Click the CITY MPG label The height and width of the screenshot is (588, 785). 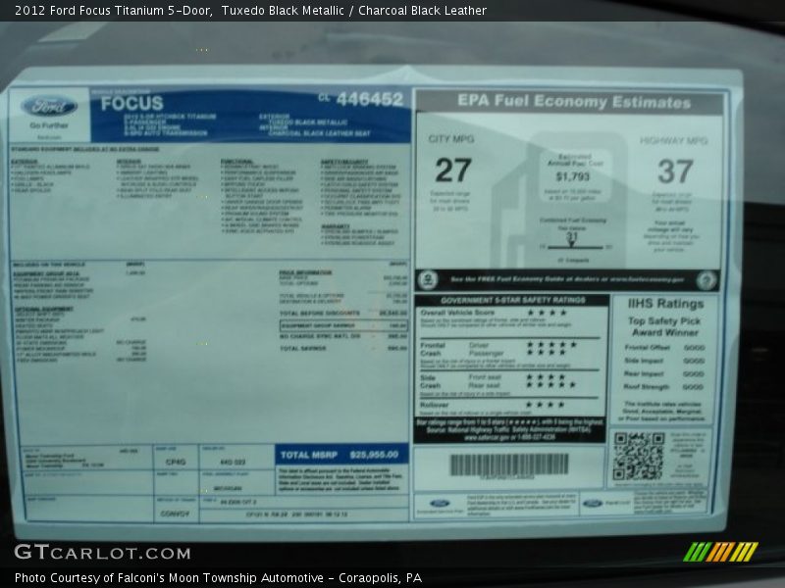click(451, 139)
